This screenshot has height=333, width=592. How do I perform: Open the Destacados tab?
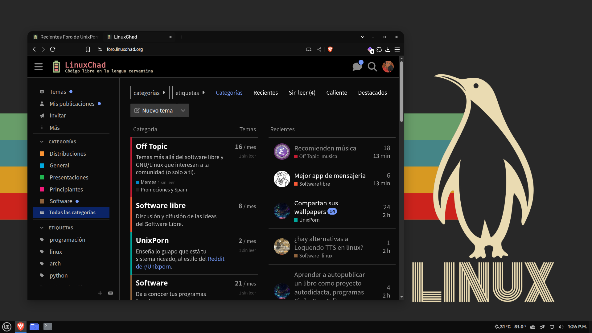tap(372, 92)
